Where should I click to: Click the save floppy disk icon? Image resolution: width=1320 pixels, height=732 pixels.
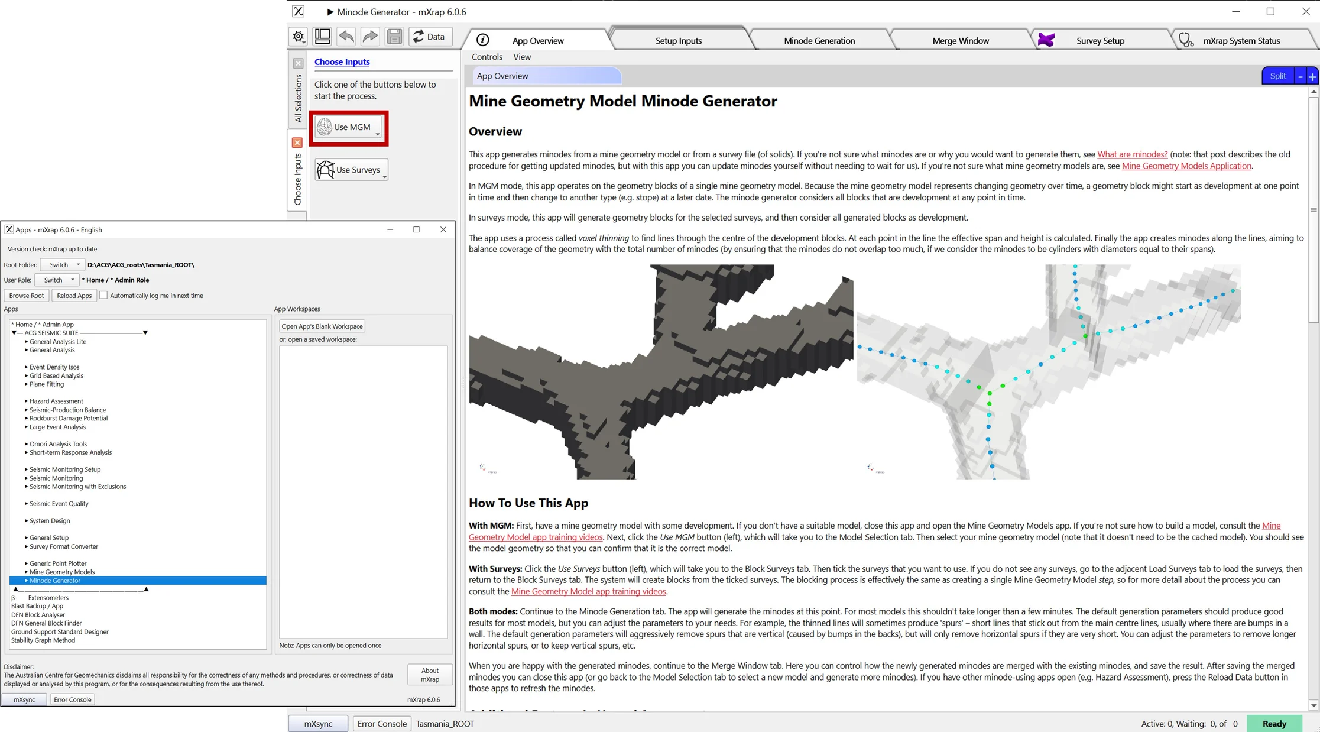[x=394, y=37]
